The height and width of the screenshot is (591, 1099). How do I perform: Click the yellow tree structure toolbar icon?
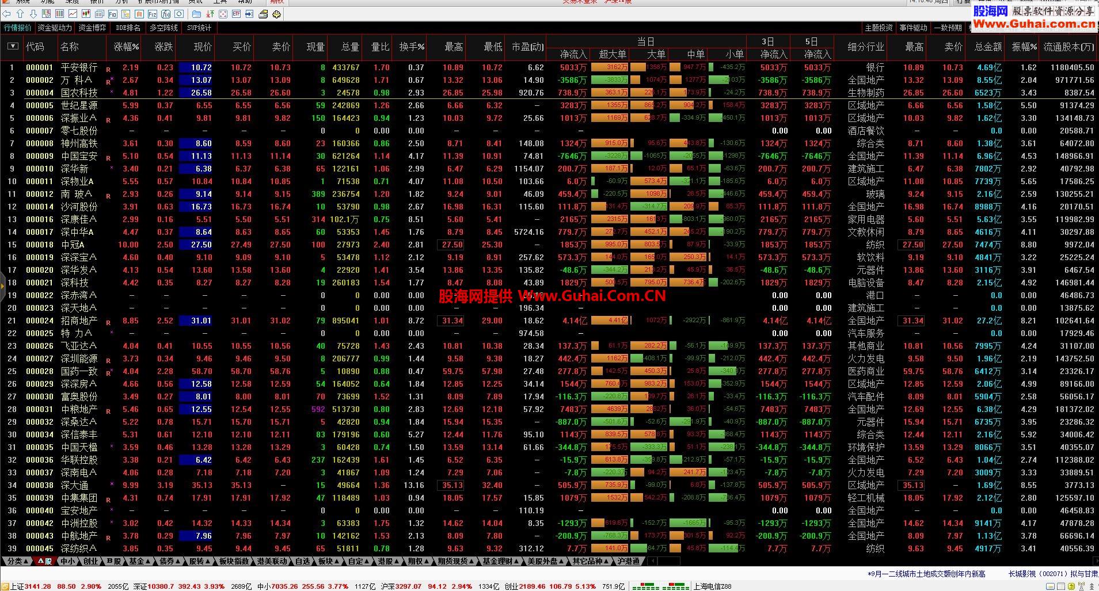(126, 14)
